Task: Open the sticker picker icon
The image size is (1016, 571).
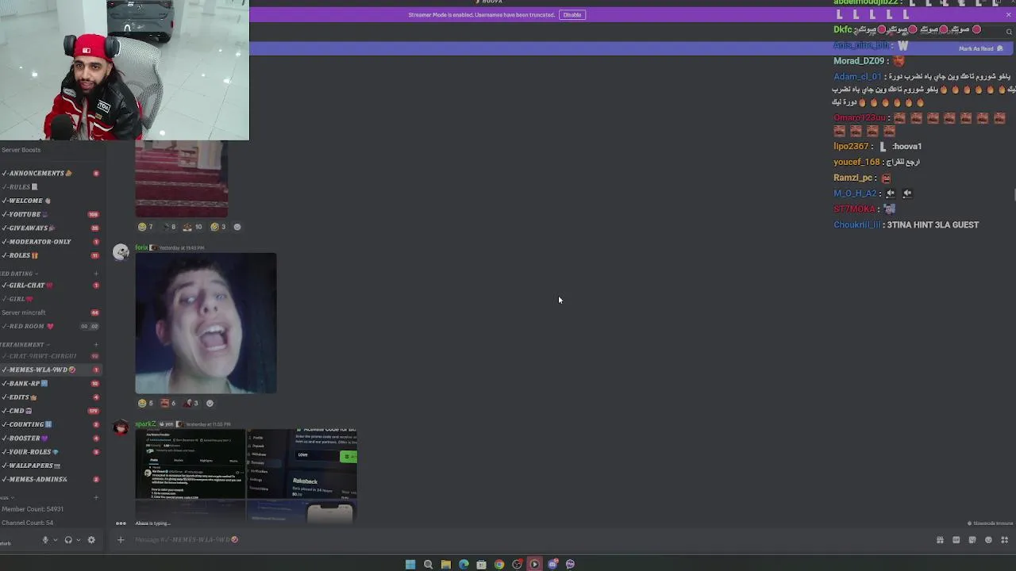Action: click(972, 540)
